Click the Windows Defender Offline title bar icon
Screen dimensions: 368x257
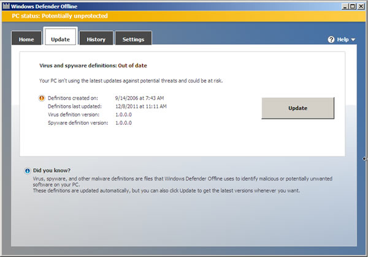[x=6, y=6]
